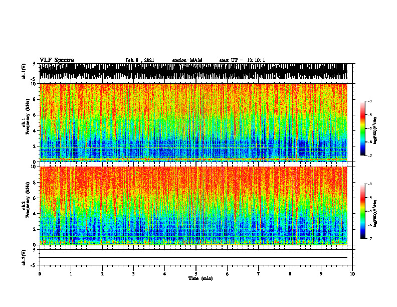Screen dimensions: 397x307
Task: Click time axis tick label "3"
Action: coord(133,274)
